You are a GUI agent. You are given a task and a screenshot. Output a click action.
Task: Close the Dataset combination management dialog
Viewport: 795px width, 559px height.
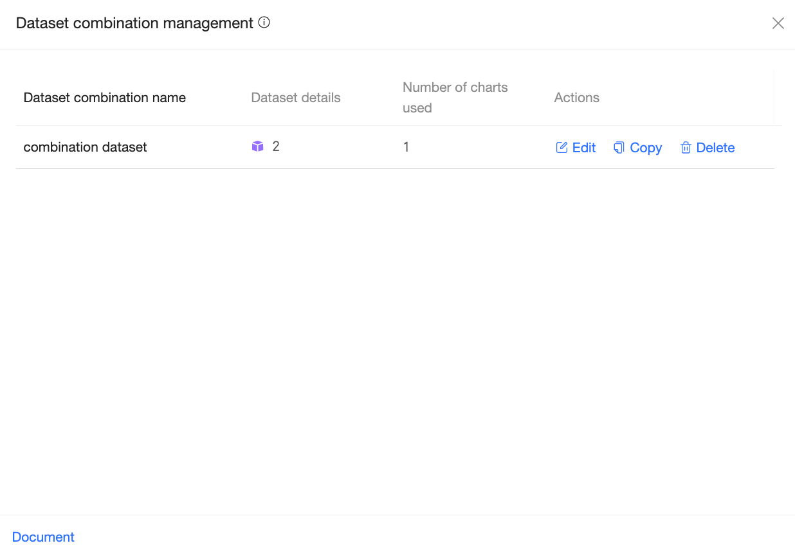[x=778, y=24]
